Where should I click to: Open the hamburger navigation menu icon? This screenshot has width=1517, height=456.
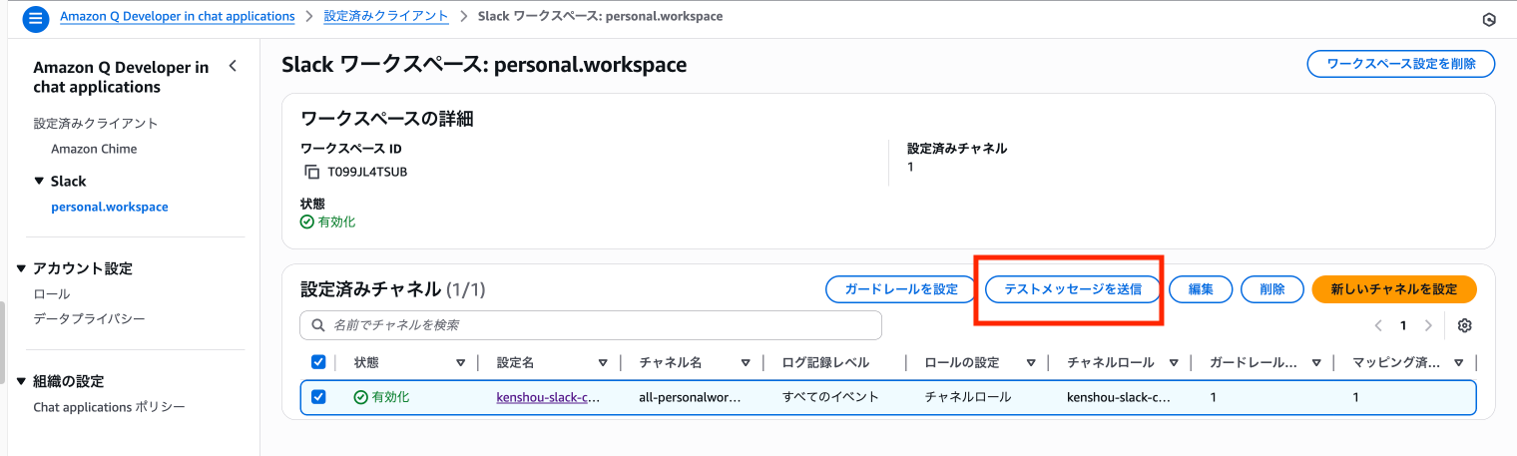click(x=36, y=18)
